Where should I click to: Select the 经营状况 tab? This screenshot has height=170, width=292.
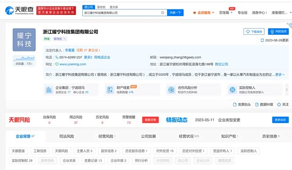pos(189,136)
